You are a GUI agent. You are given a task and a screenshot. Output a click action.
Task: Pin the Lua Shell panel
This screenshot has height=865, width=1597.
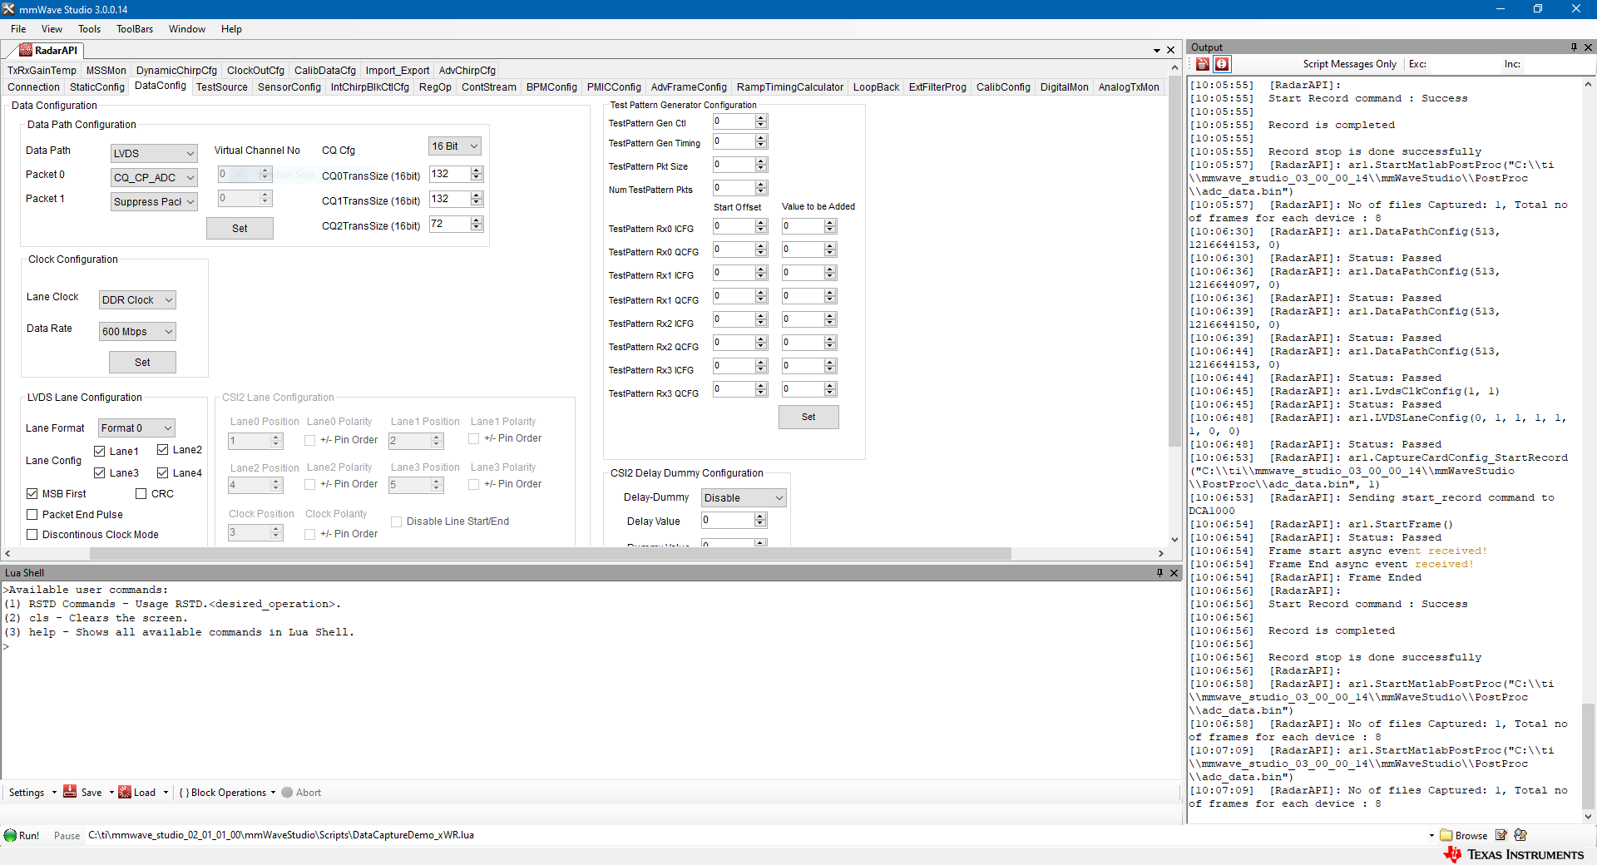click(1159, 572)
